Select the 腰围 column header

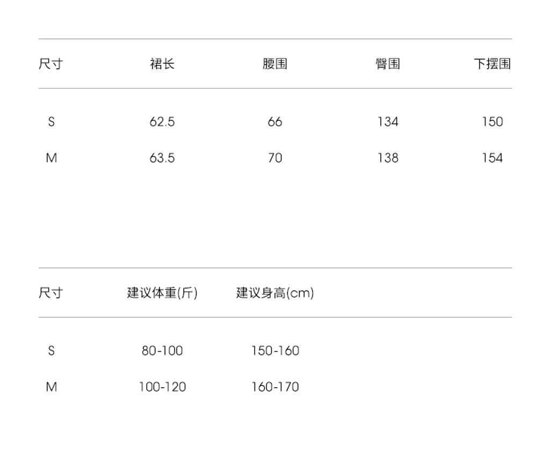[x=275, y=64]
